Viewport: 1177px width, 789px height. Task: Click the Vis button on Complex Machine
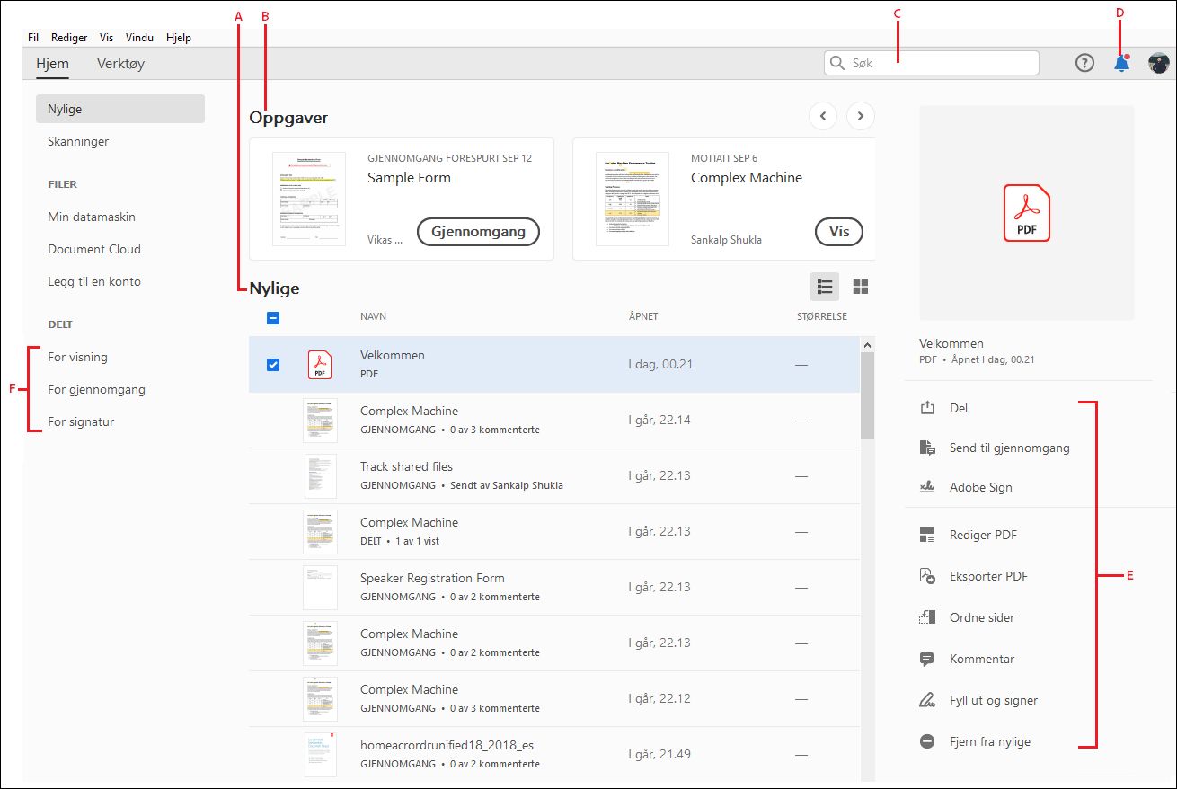point(839,231)
